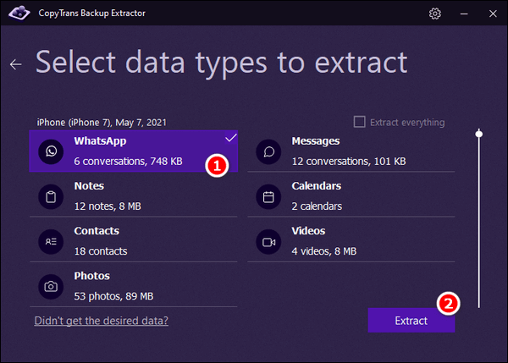Click the scrollbar thumb handle
Screen dimensions: 508x363
pos(479,134)
